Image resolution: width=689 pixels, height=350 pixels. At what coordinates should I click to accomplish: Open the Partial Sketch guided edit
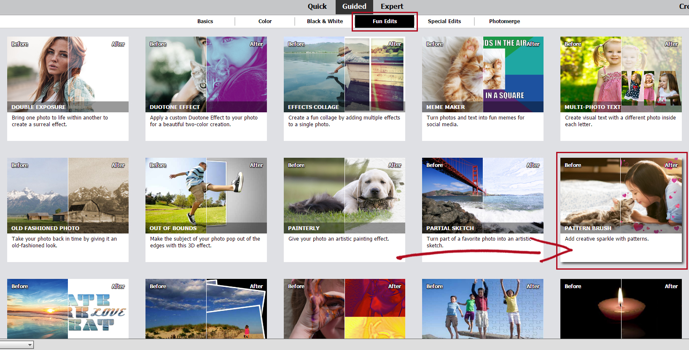[x=483, y=196]
